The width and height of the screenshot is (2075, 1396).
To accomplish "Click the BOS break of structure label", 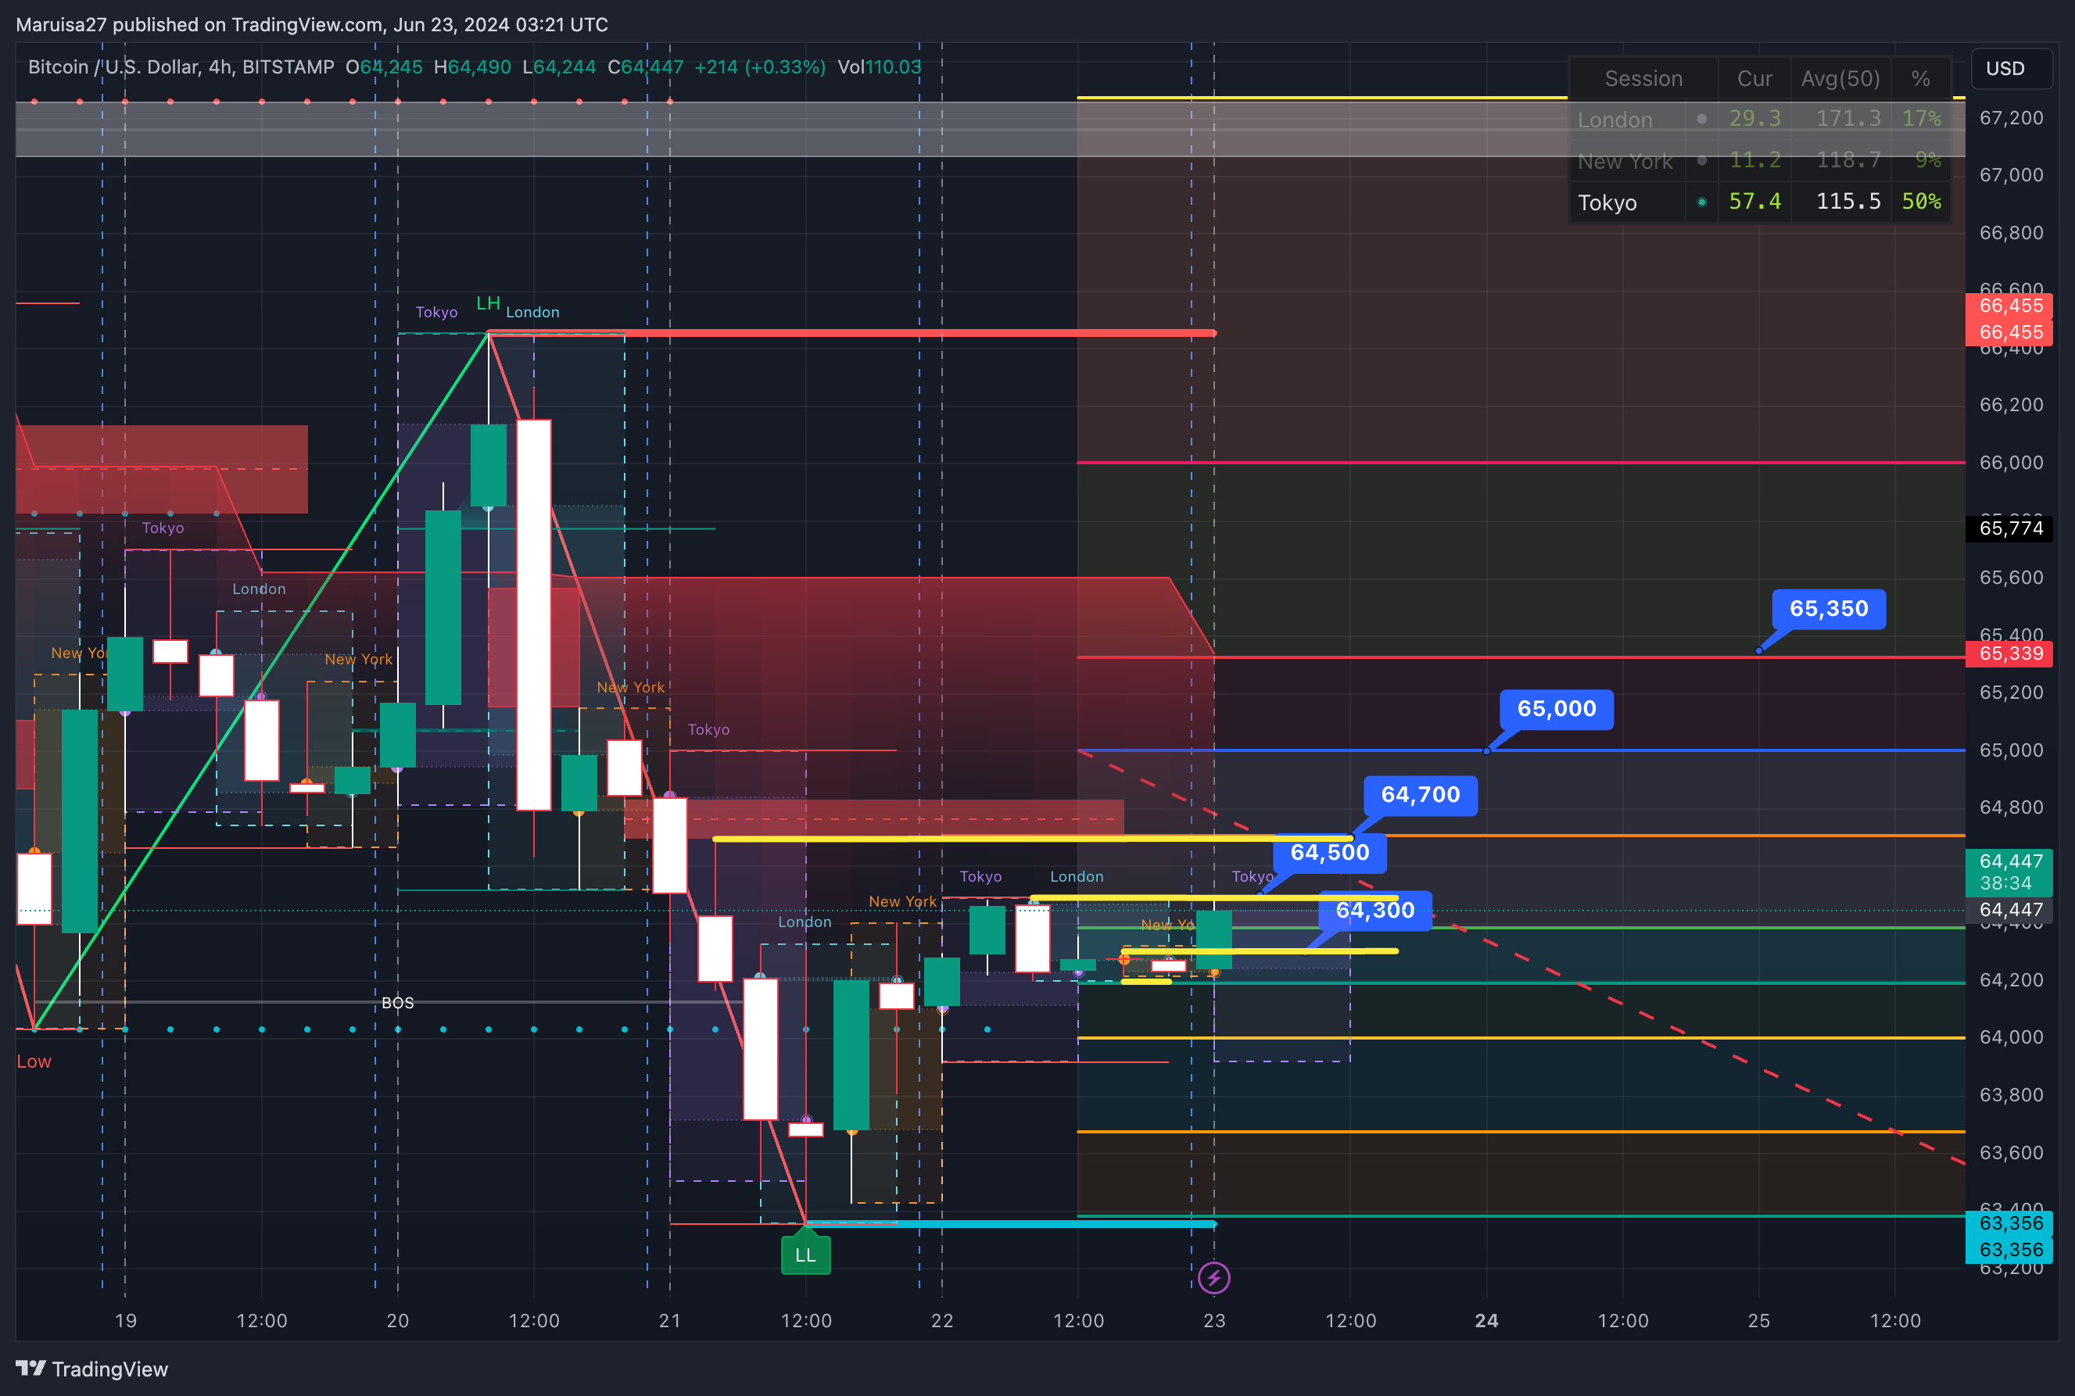I will click(397, 1003).
